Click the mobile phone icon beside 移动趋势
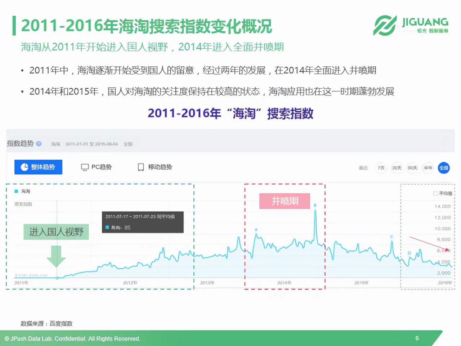 140,167
